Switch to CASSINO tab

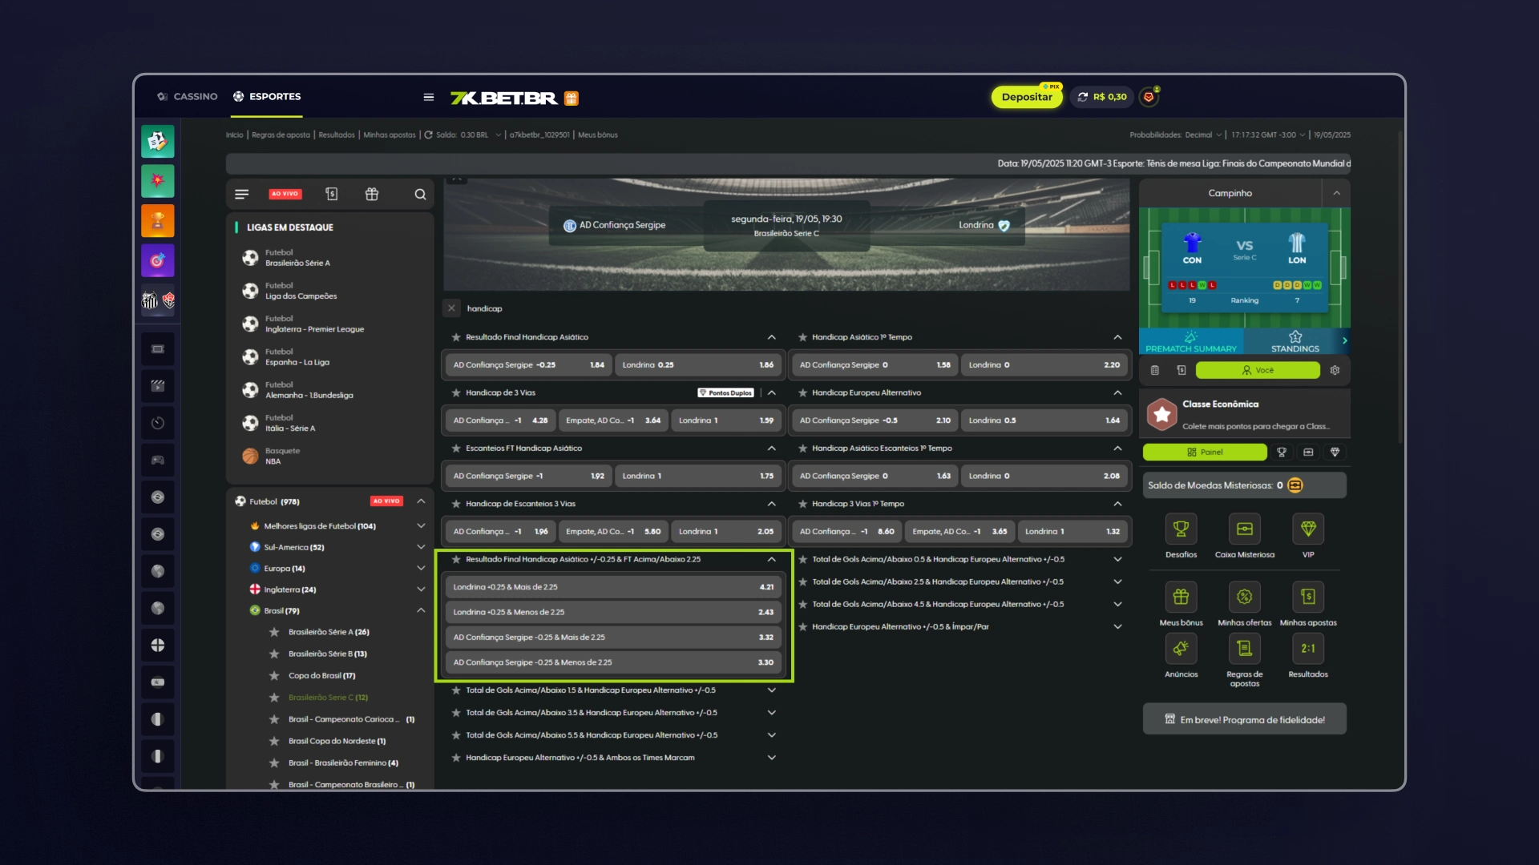click(188, 96)
